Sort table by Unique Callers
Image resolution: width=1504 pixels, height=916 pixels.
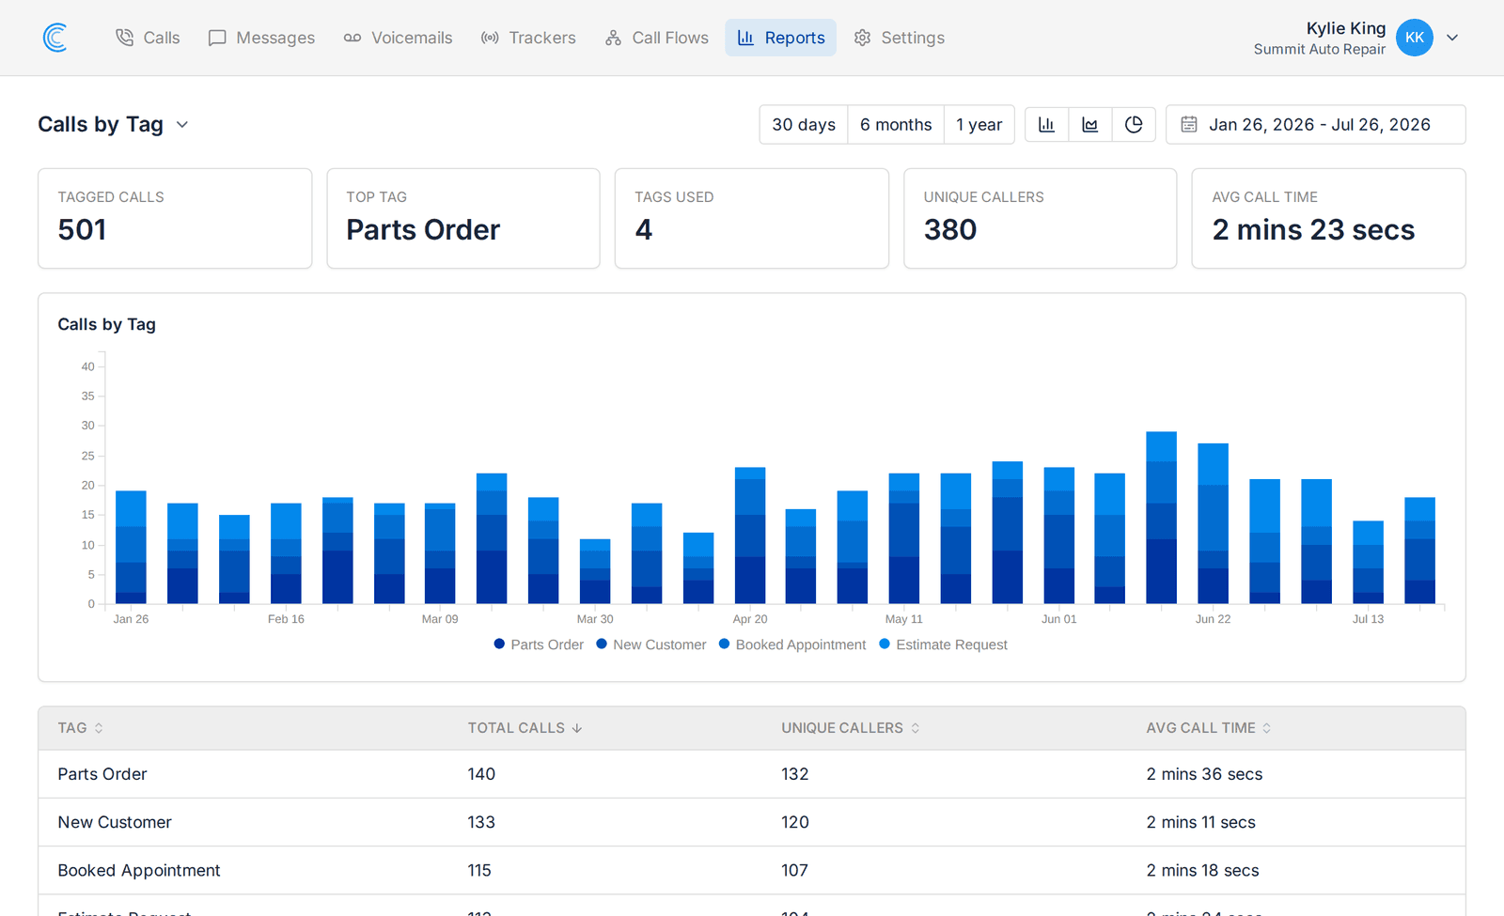click(x=851, y=728)
